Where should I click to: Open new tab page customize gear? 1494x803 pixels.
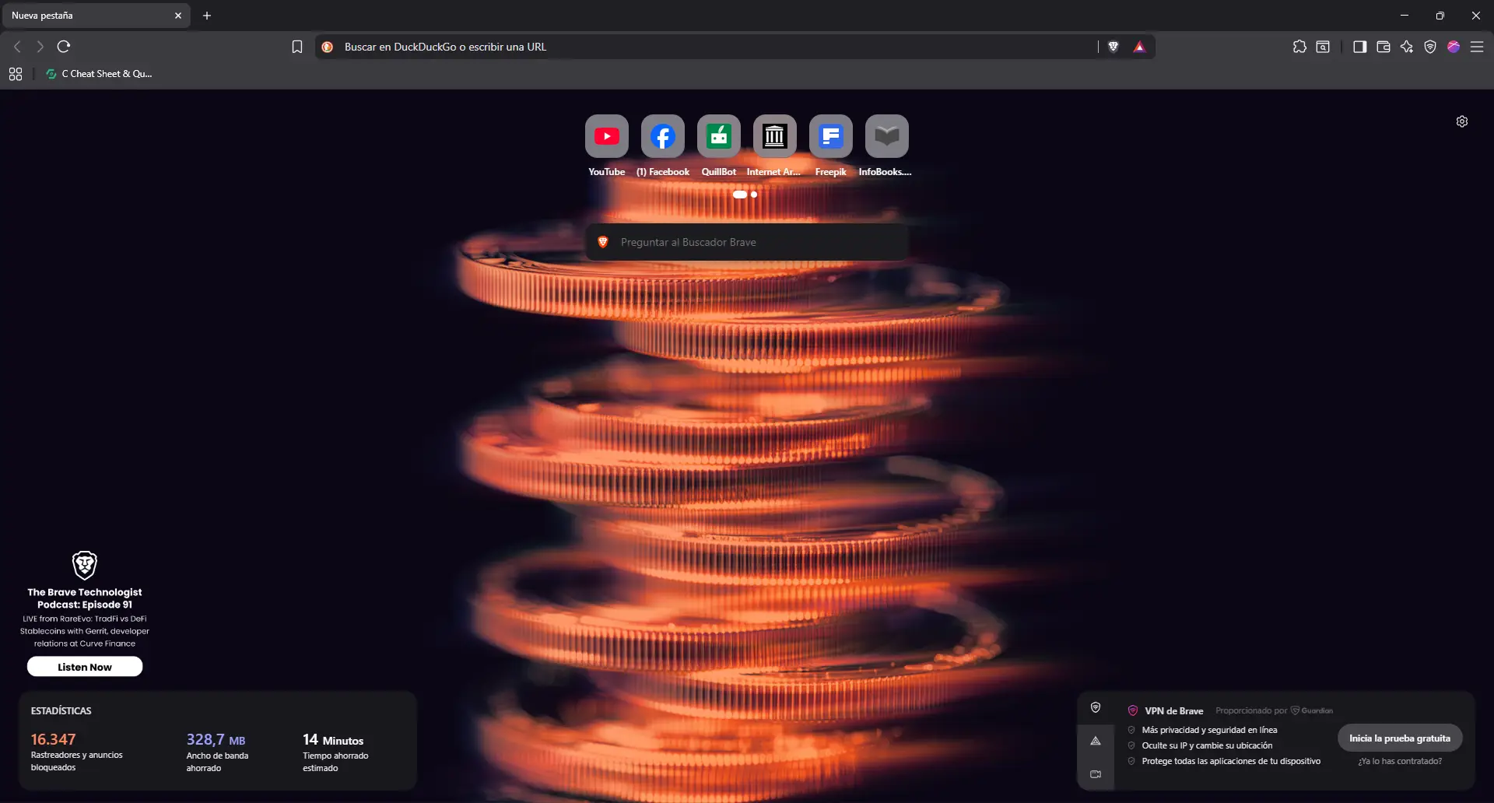point(1462,121)
